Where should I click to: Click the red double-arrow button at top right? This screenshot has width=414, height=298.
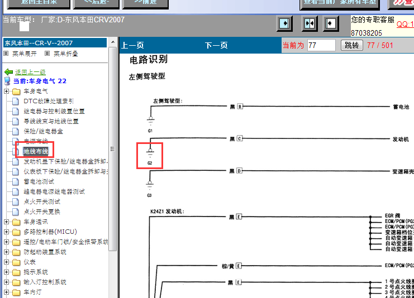[402, 4]
